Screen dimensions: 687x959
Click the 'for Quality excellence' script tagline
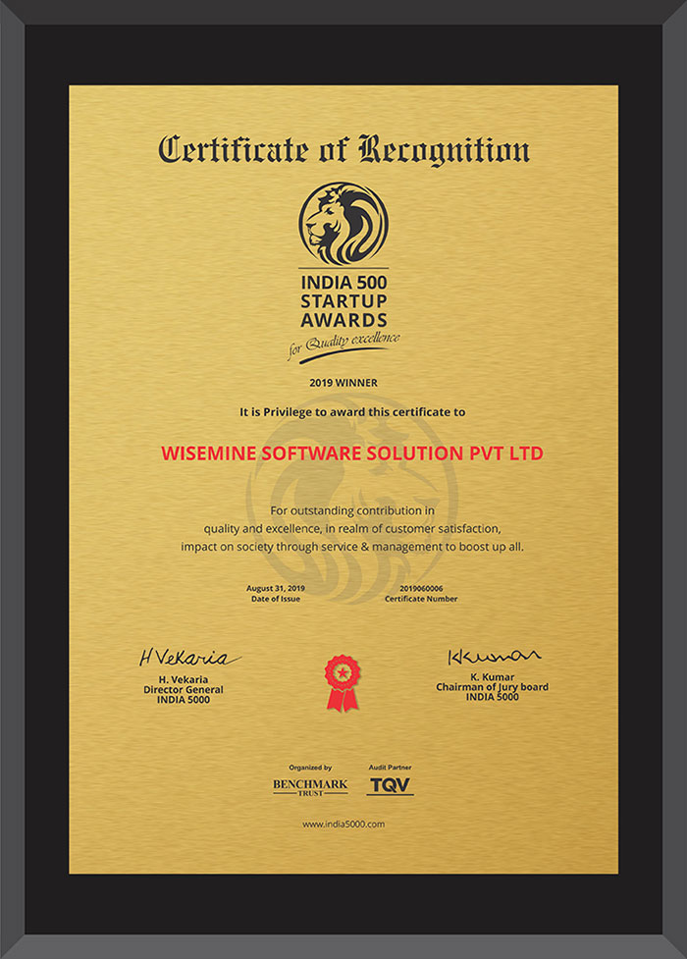pyautogui.click(x=343, y=347)
